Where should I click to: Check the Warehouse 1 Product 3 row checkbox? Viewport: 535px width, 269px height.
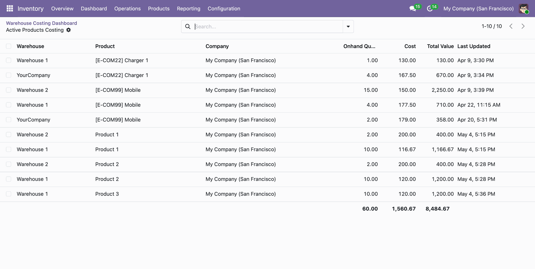point(9,194)
